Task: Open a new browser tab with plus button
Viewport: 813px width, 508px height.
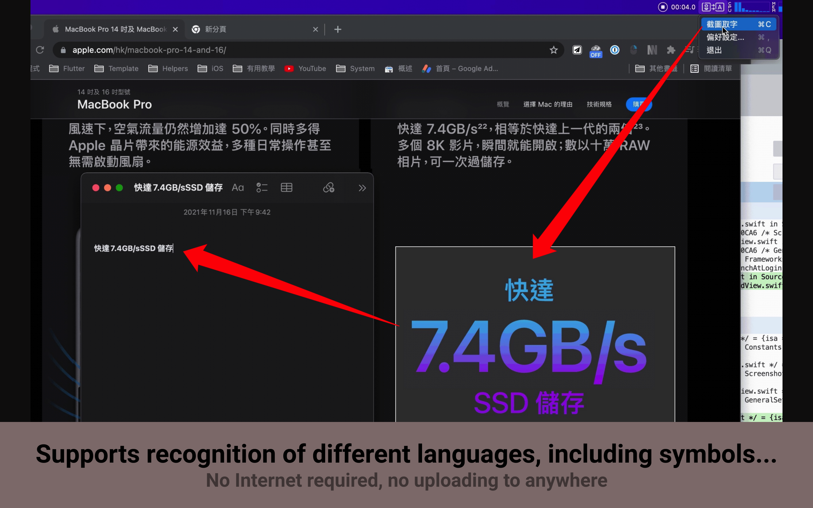Action: 338,29
